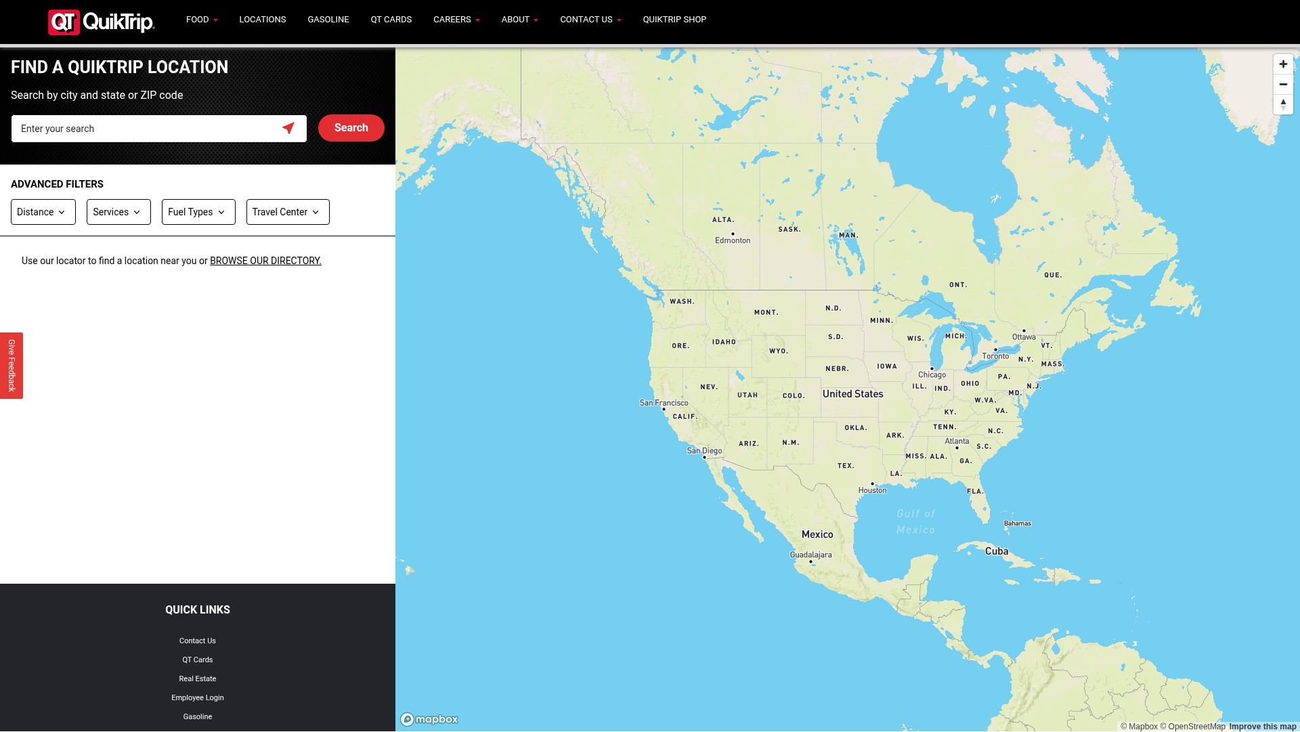This screenshot has height=732, width=1300.
Task: Use my current location arrow icon
Action: 288,128
